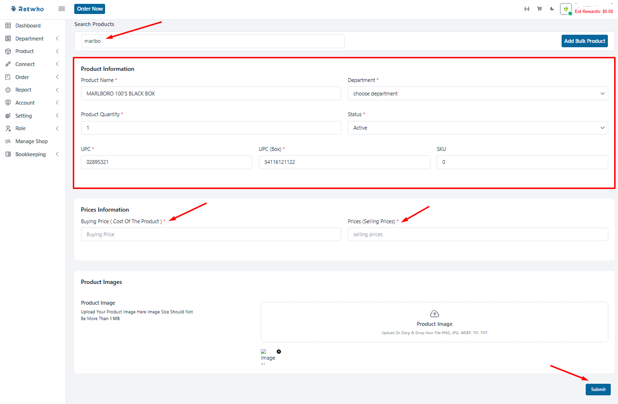
Task: Toggle dark mode moon icon
Action: point(552,9)
